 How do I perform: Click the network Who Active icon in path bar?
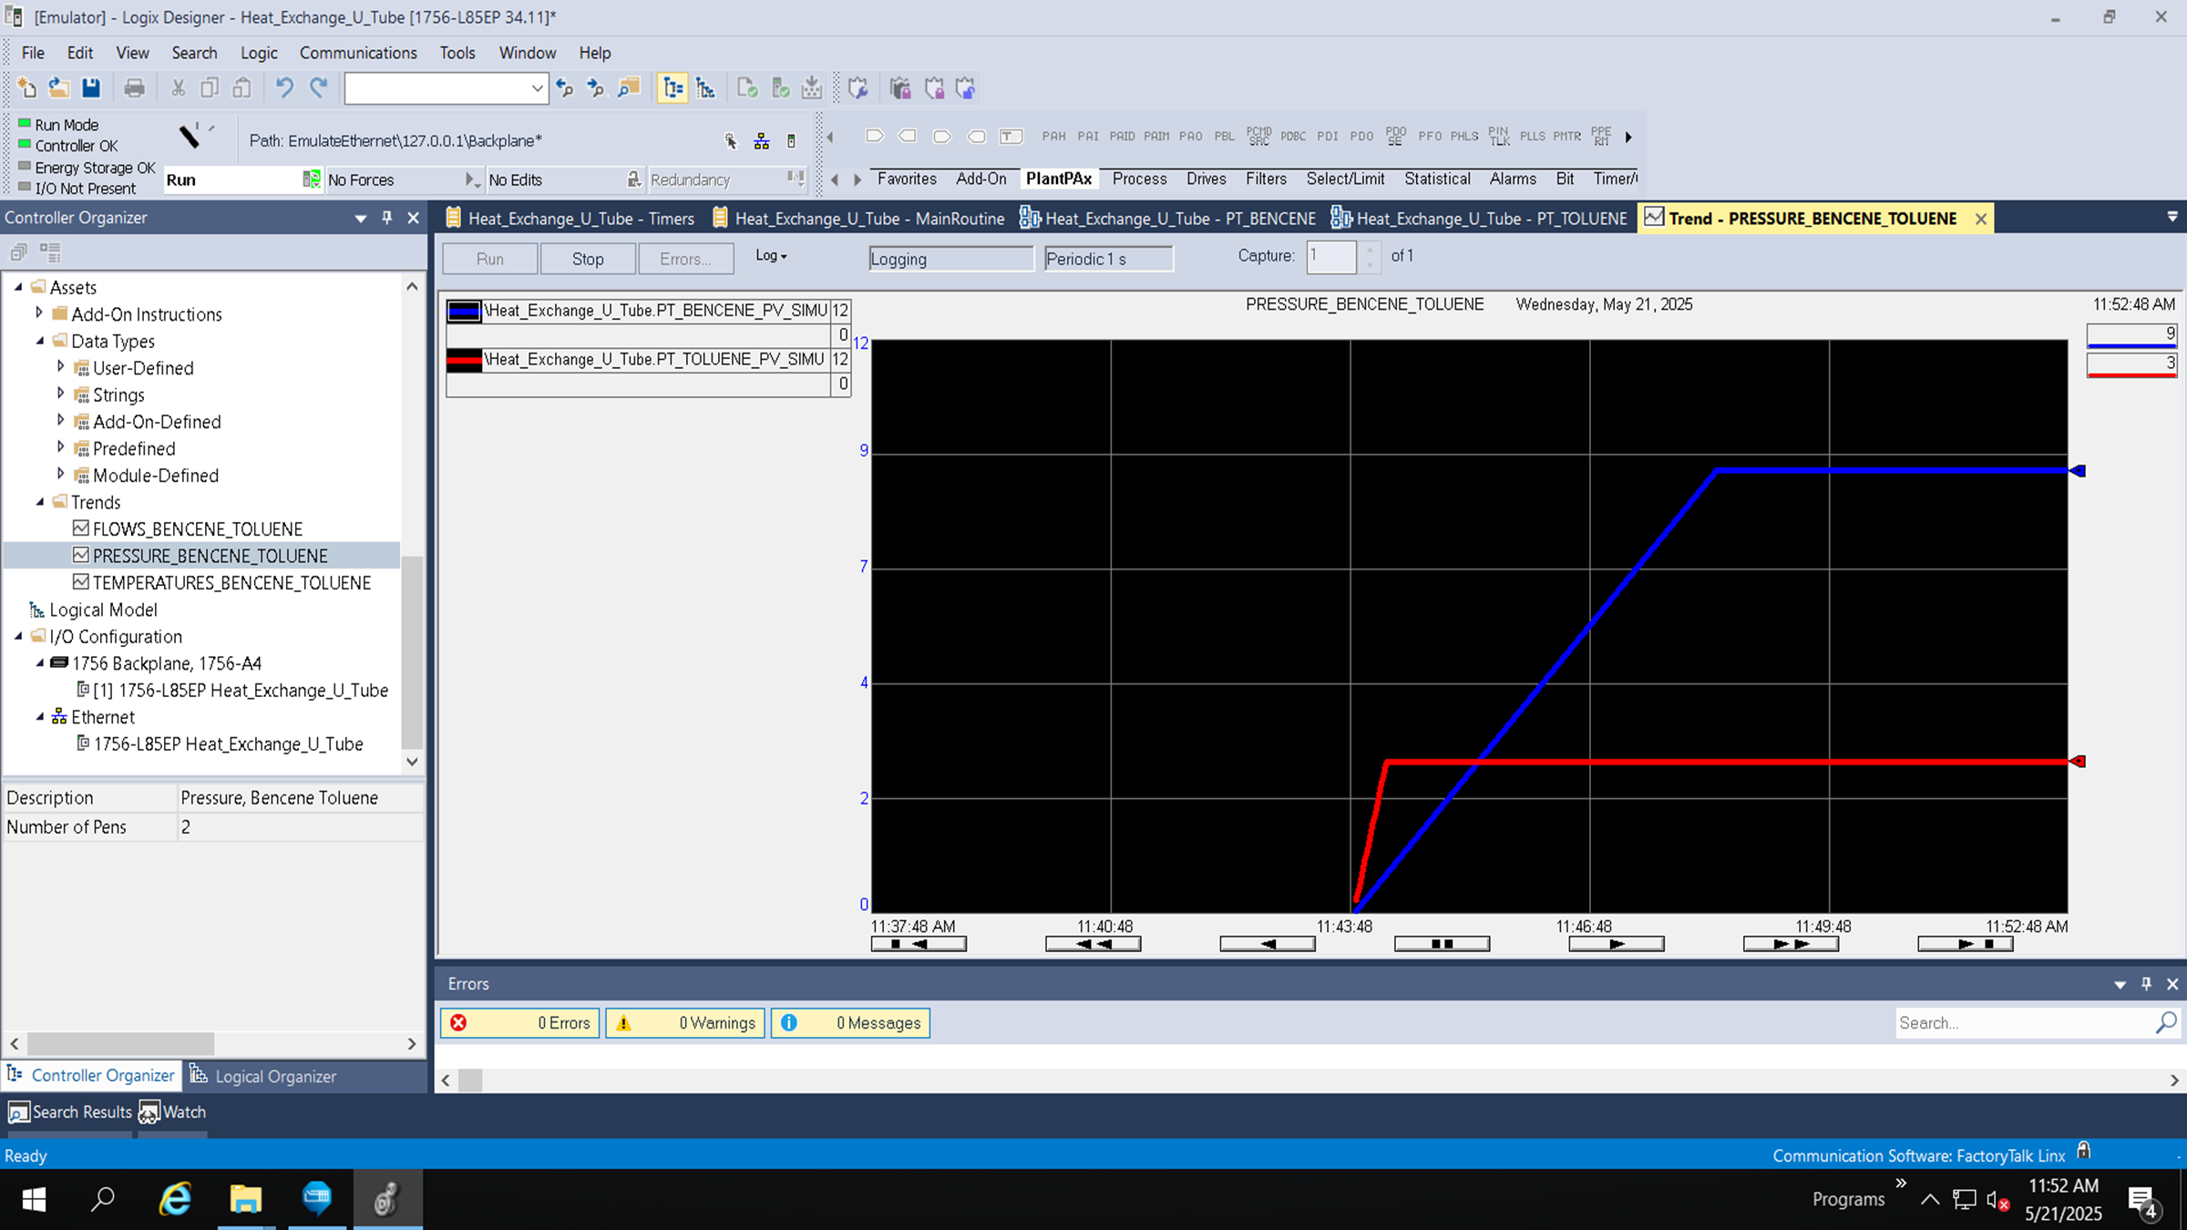762,141
